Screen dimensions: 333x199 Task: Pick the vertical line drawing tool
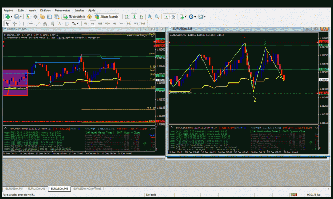(23, 24)
